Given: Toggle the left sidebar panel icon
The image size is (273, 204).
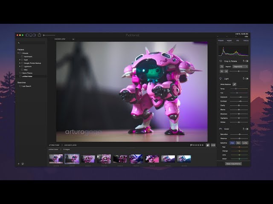Looking at the screenshot, I should pyautogui.click(x=27, y=35).
